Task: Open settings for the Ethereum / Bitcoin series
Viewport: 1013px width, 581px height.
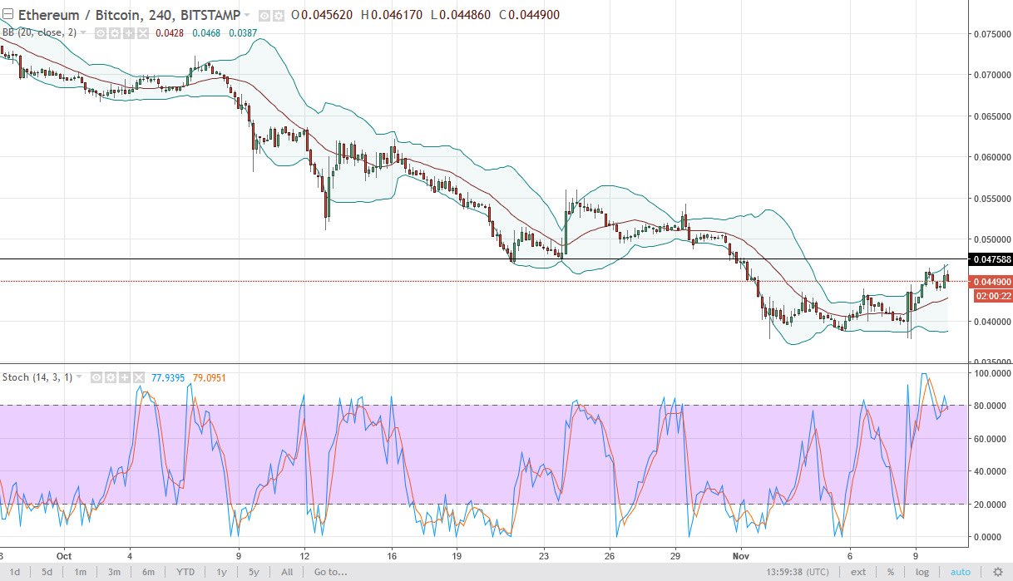Action: 278,16
